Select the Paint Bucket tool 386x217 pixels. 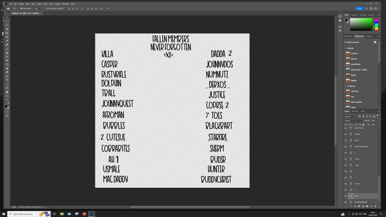[x=7, y=64]
